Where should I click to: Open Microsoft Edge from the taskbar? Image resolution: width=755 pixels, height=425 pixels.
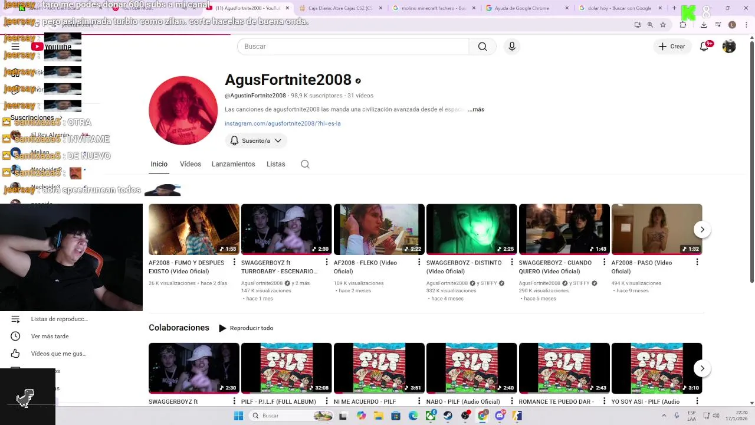(413, 416)
